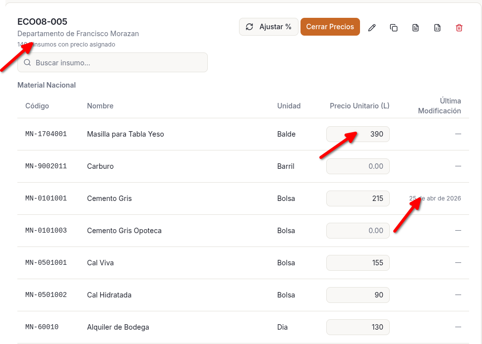Screen dimensions: 482x344
Task: Click the Cal Hidratada price input
Action: click(x=358, y=295)
